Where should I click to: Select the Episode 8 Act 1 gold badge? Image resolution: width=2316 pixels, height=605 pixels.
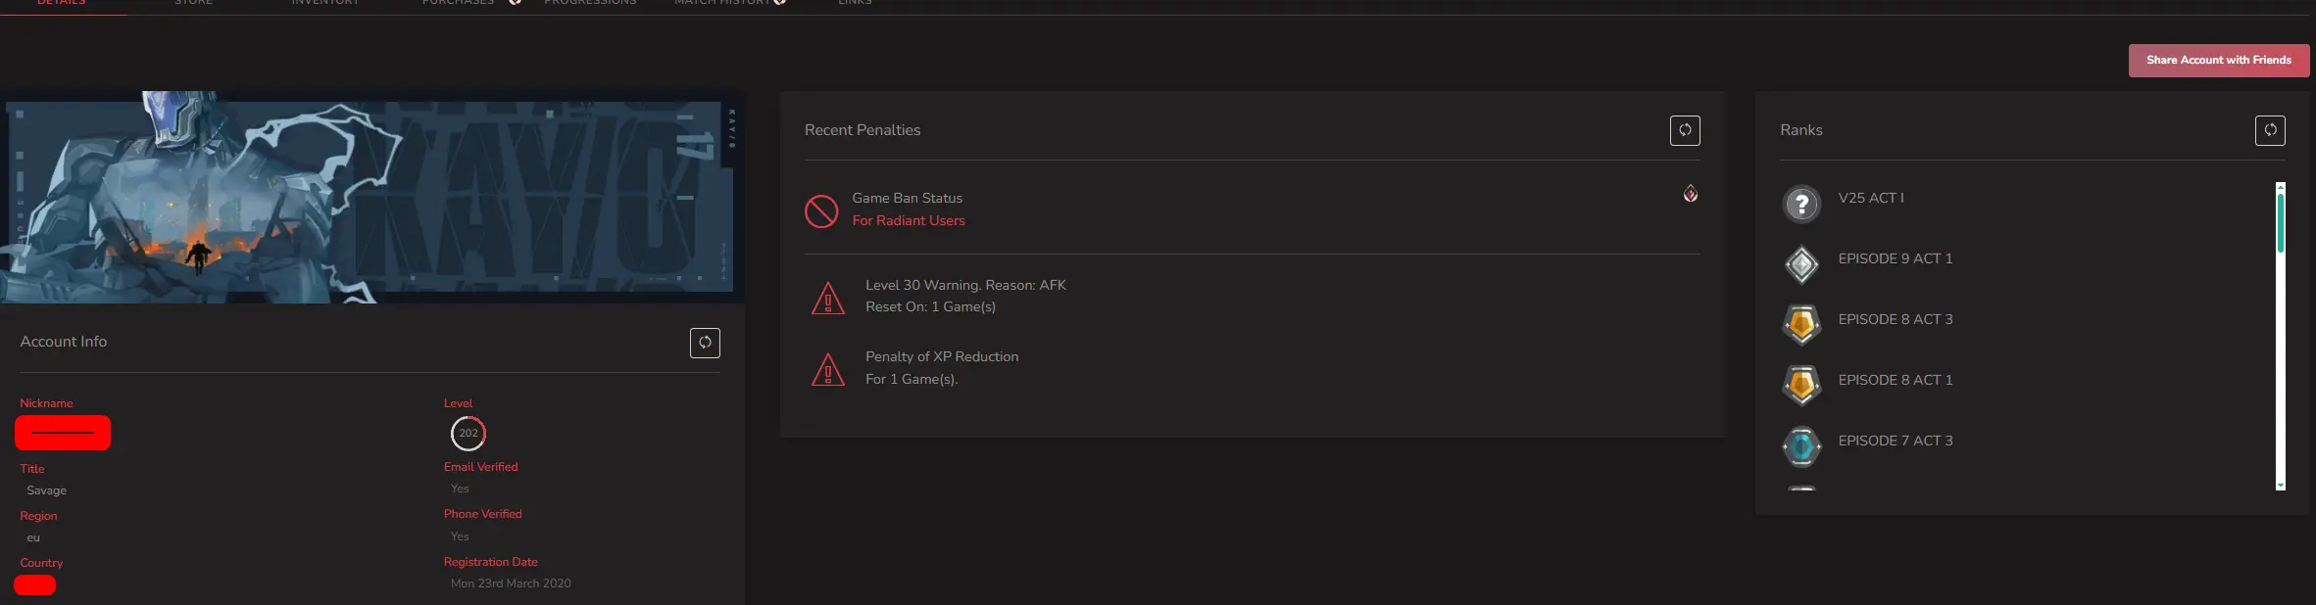click(x=1801, y=386)
